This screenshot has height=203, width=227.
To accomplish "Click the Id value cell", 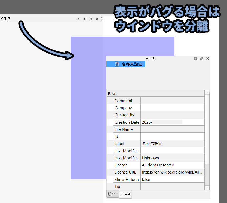I will pos(172,136).
